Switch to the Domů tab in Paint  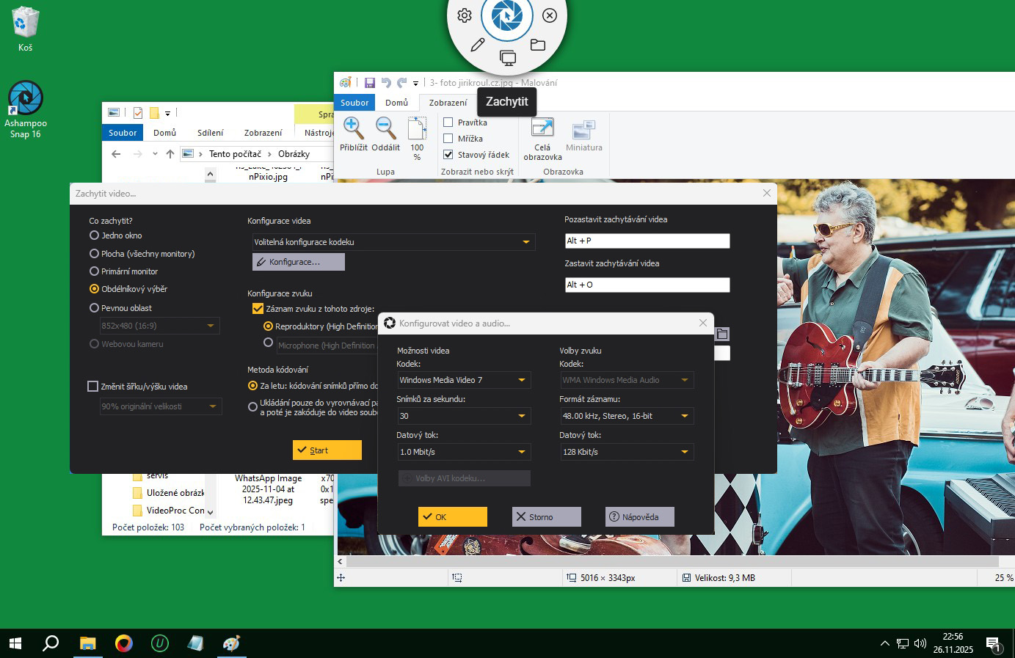pyautogui.click(x=396, y=103)
